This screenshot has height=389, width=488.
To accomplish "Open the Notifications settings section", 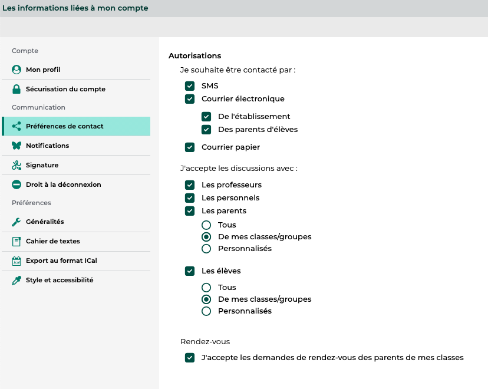I will coord(47,146).
